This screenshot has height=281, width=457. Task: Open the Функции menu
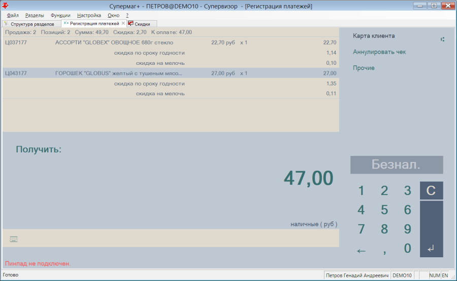[60, 15]
